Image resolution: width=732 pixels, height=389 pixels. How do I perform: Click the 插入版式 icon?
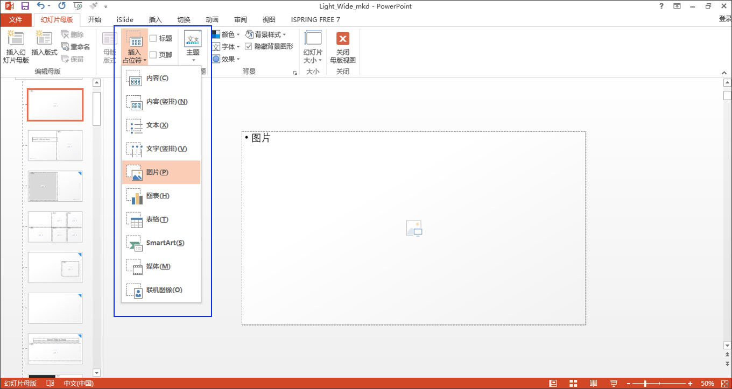click(x=44, y=40)
